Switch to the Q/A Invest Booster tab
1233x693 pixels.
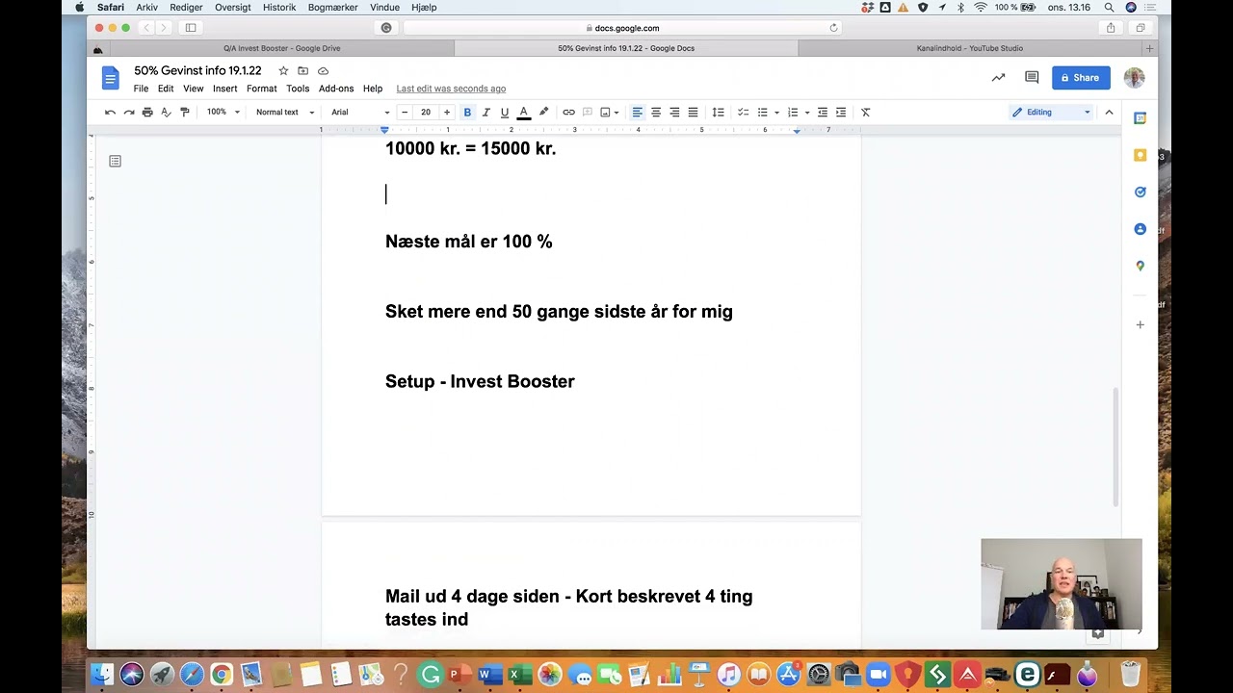pyautogui.click(x=281, y=48)
